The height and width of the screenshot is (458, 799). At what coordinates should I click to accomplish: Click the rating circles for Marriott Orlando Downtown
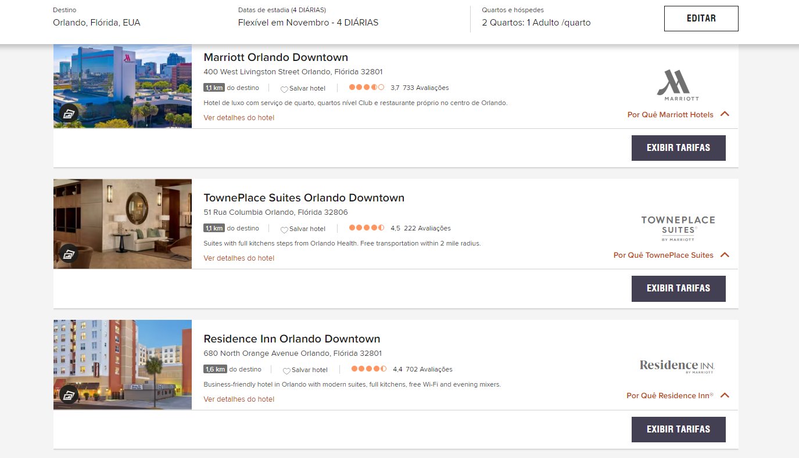tap(367, 88)
